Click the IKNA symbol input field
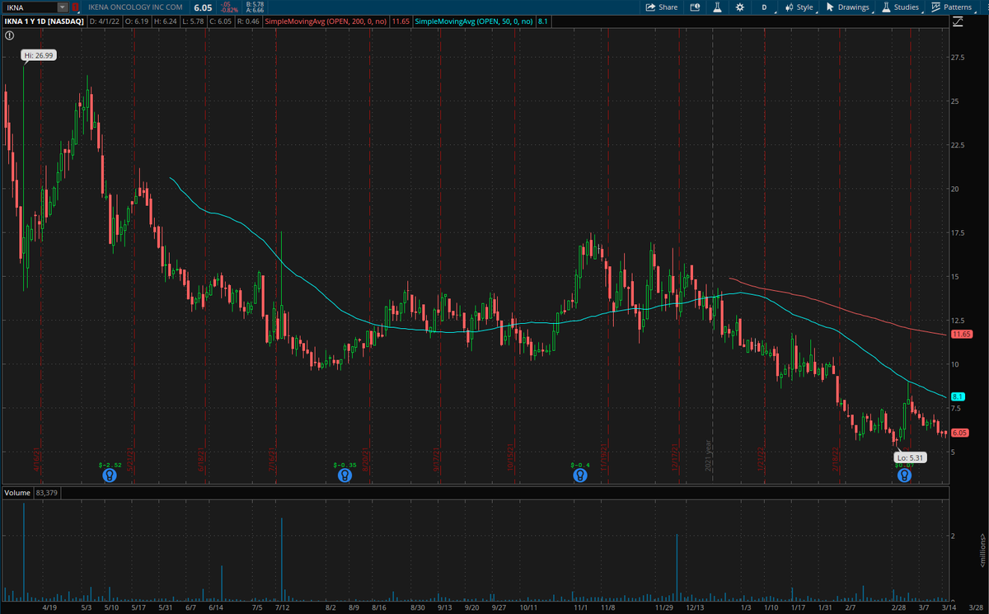Image resolution: width=989 pixels, height=614 pixels. point(29,7)
